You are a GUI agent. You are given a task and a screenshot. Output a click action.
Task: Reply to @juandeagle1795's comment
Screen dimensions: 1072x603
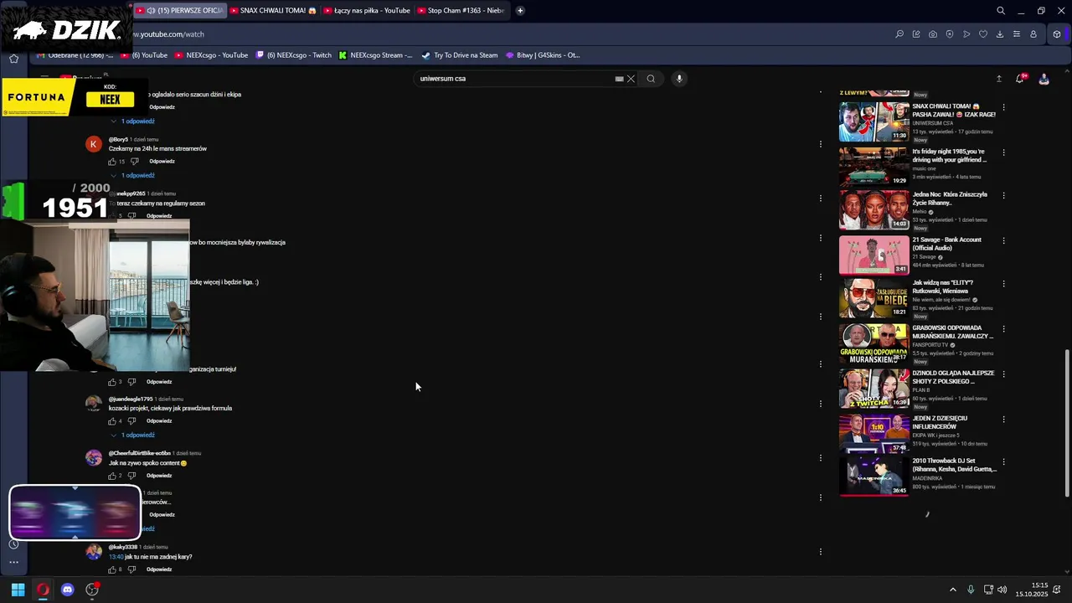pos(159,421)
